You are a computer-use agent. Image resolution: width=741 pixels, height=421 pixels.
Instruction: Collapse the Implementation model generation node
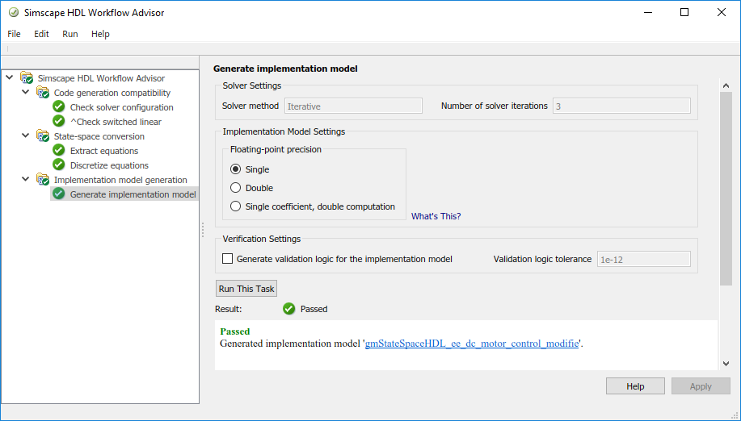pyautogui.click(x=26, y=180)
